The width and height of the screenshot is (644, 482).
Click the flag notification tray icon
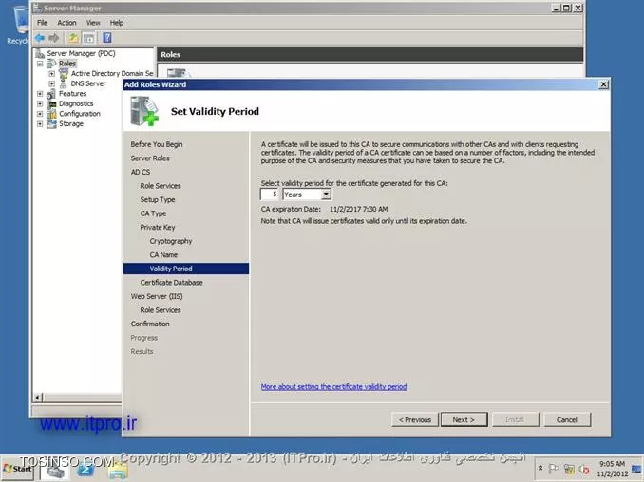(x=554, y=469)
